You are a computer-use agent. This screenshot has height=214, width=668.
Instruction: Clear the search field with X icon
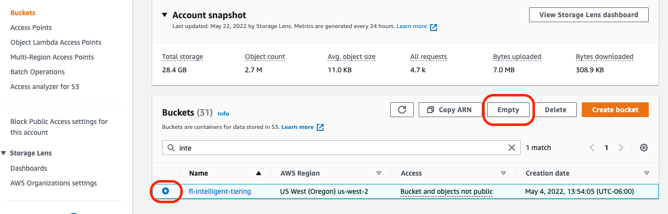point(512,148)
